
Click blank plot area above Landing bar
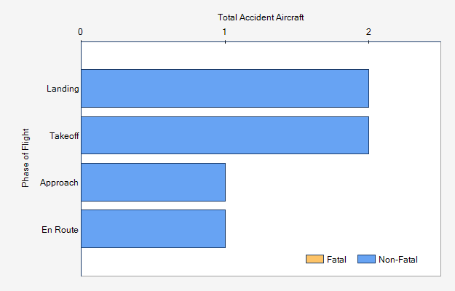tap(261, 55)
